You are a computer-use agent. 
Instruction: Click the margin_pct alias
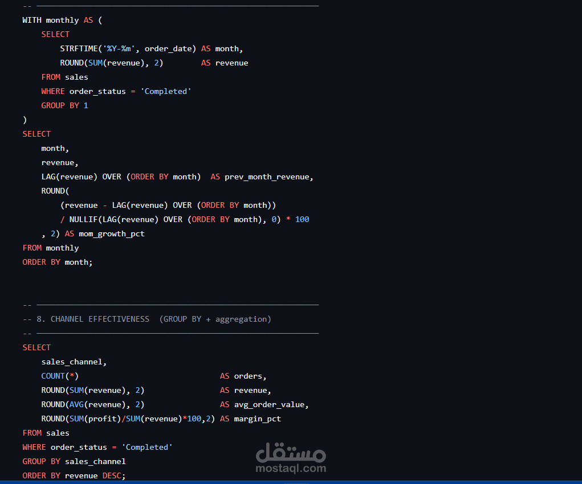tap(257, 419)
